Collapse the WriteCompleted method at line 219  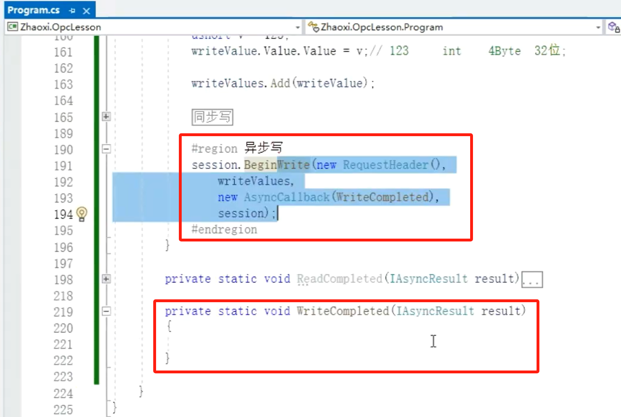click(x=106, y=311)
